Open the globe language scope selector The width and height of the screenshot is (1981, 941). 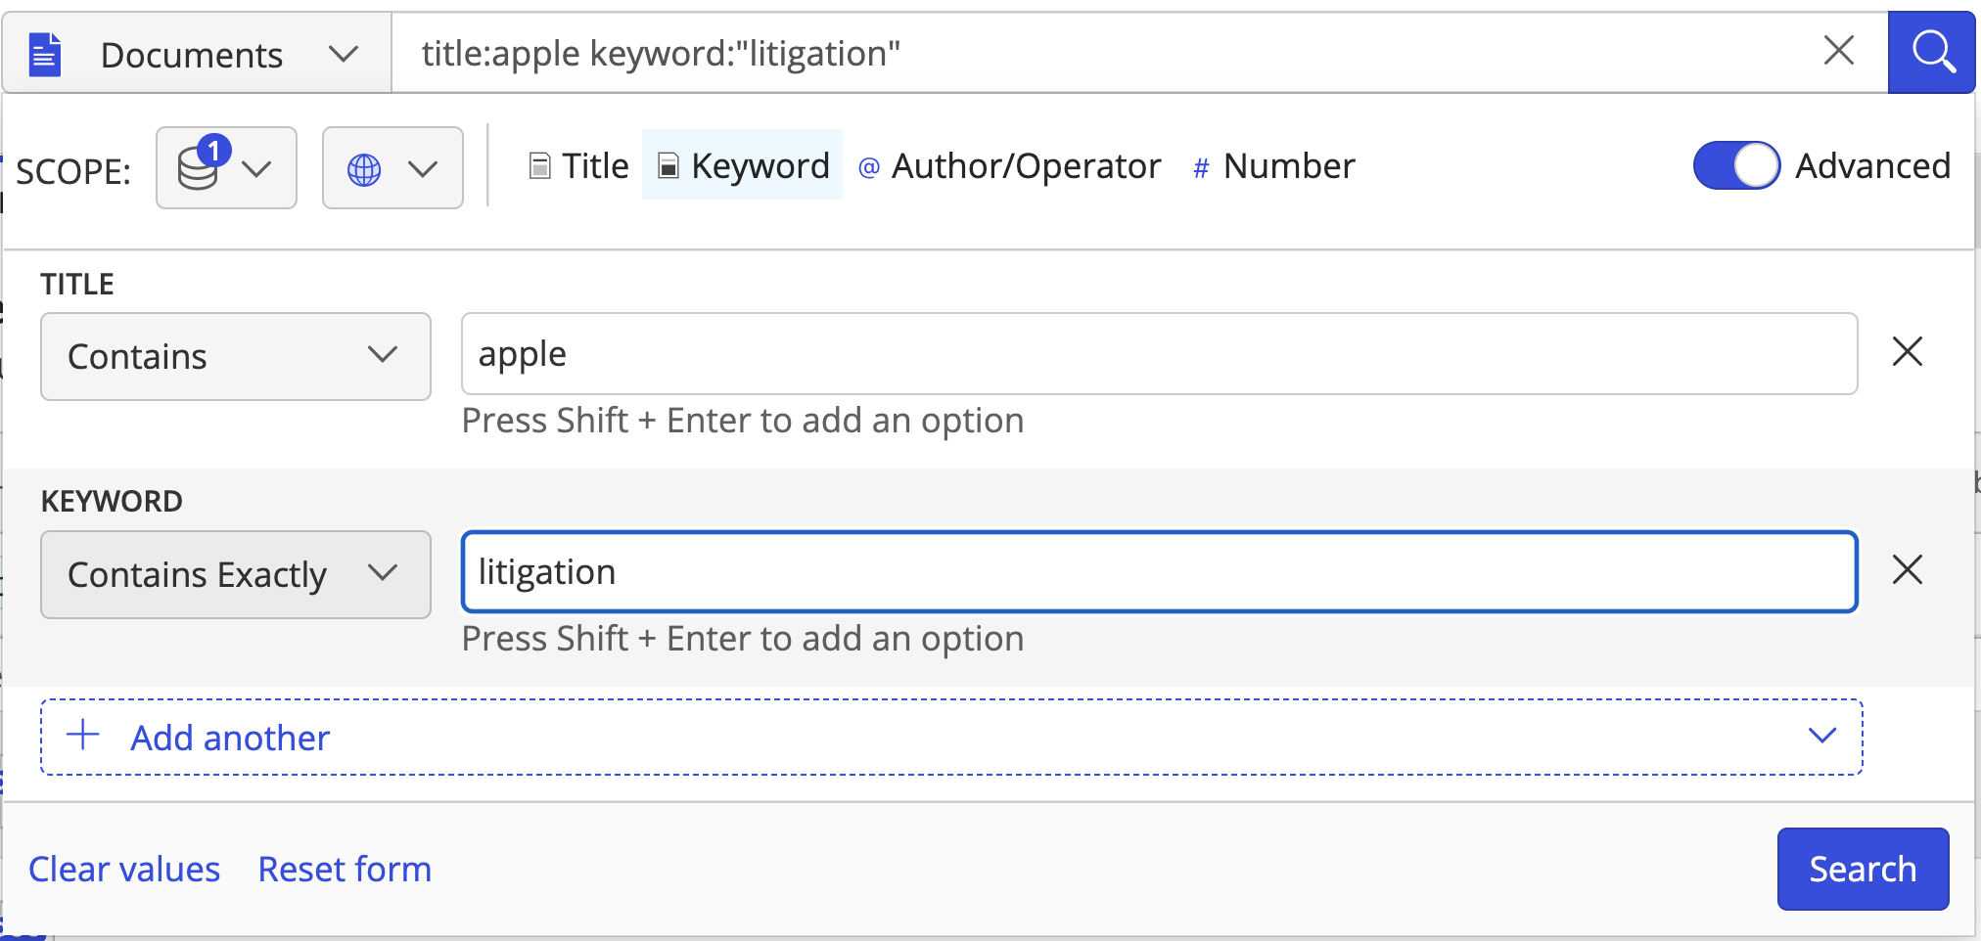coord(392,168)
